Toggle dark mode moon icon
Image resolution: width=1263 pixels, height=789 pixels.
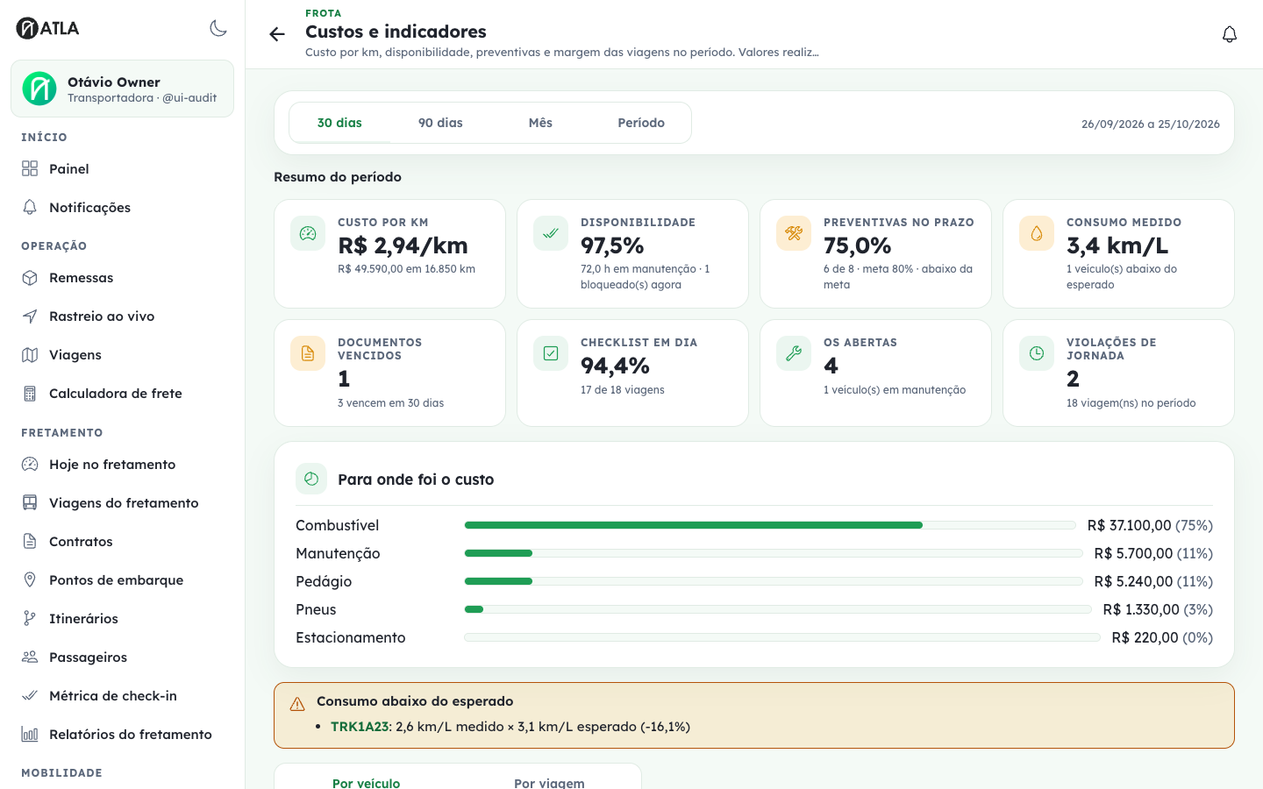[218, 28]
